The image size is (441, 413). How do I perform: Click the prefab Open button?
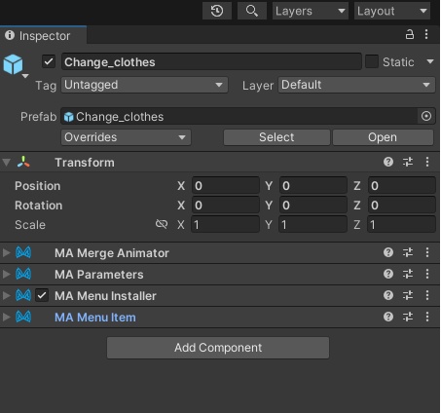[383, 137]
